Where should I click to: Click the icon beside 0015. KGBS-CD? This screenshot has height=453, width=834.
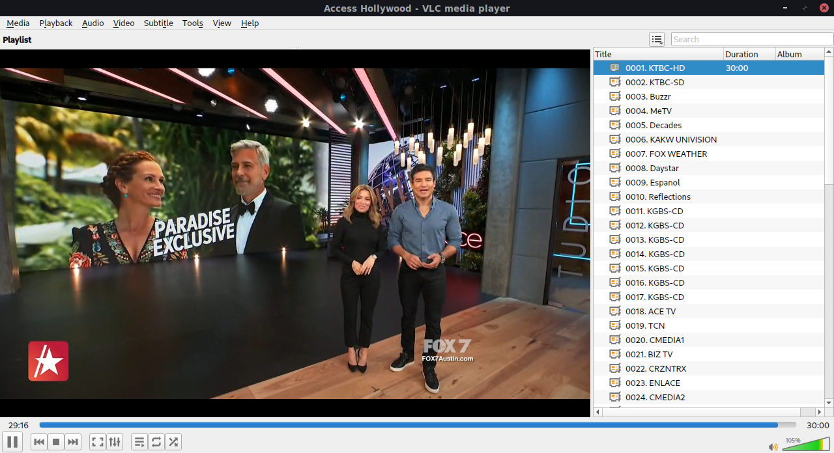pyautogui.click(x=615, y=268)
